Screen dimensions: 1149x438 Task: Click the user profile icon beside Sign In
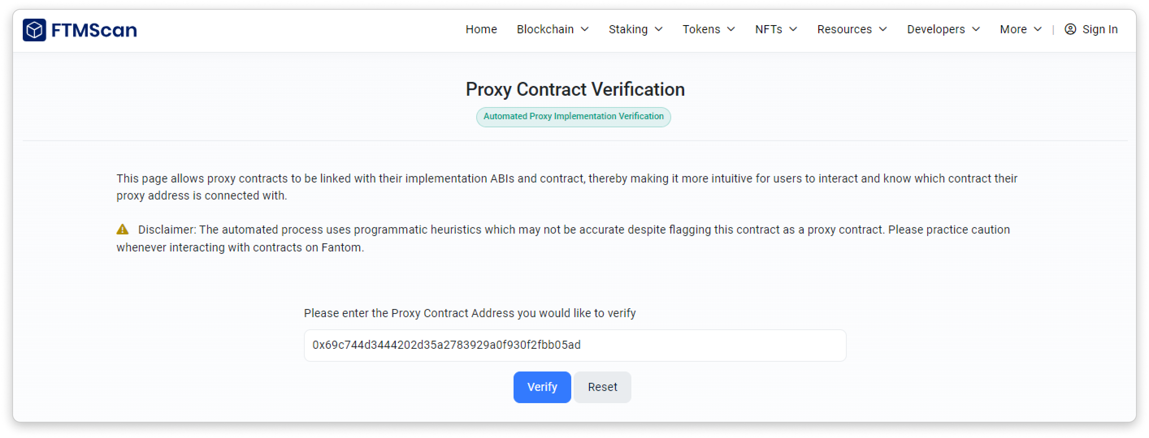pyautogui.click(x=1070, y=29)
